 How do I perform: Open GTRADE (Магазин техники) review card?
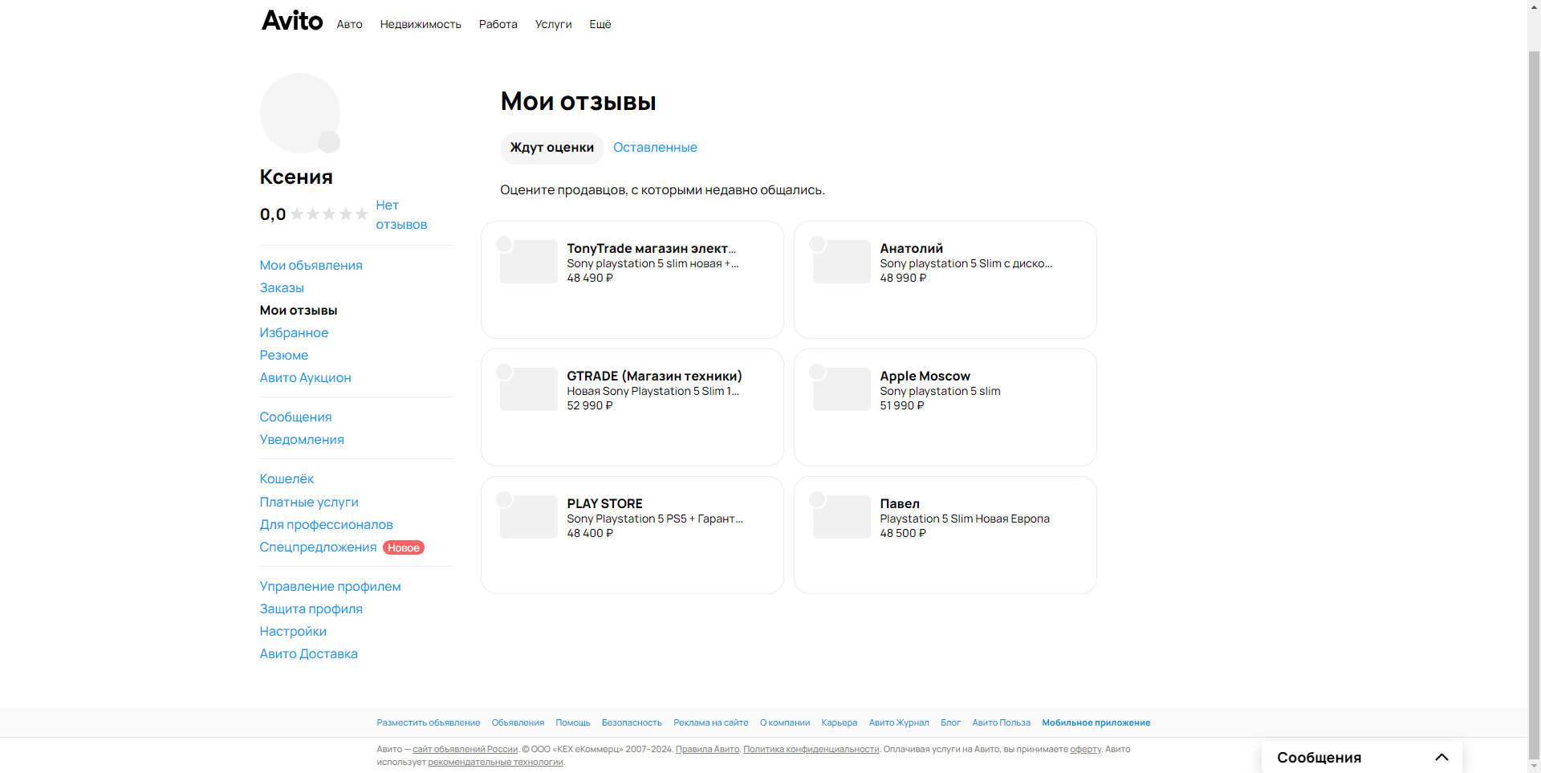coord(632,407)
